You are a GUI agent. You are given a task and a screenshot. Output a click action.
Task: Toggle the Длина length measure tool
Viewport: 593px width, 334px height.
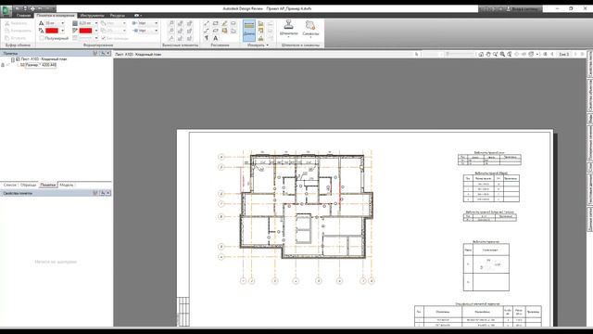pyautogui.click(x=249, y=30)
